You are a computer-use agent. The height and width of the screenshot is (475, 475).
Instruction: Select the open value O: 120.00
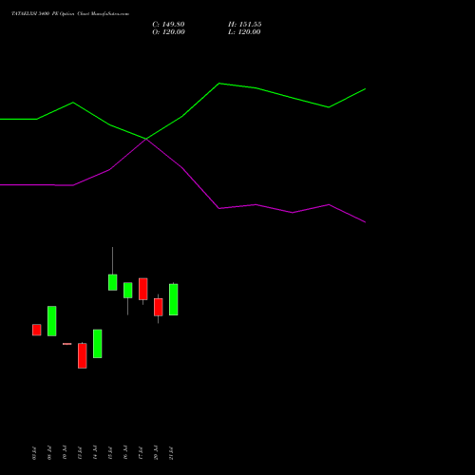tap(168, 32)
